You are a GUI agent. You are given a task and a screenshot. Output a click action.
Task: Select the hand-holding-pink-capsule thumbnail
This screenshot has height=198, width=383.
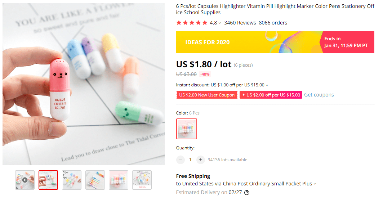click(48, 180)
